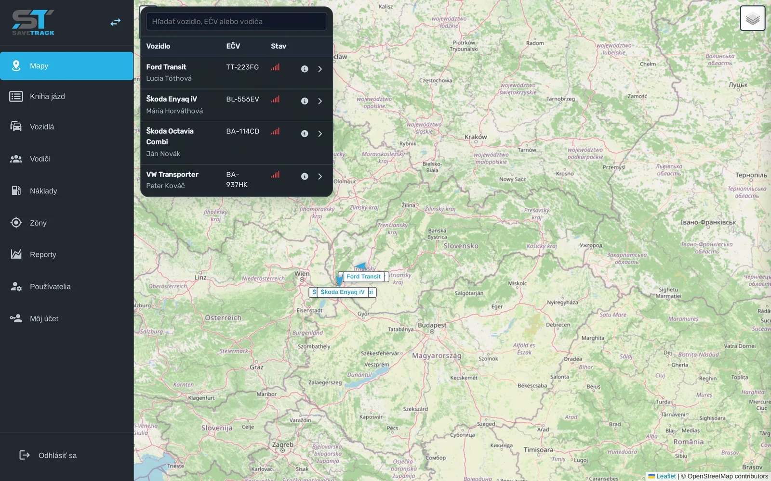Show info for Ford Transit
This screenshot has width=771, height=481.
(305, 69)
